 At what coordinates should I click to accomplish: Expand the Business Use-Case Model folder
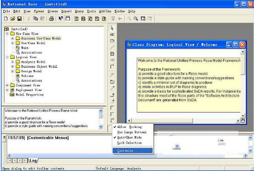click(12, 39)
